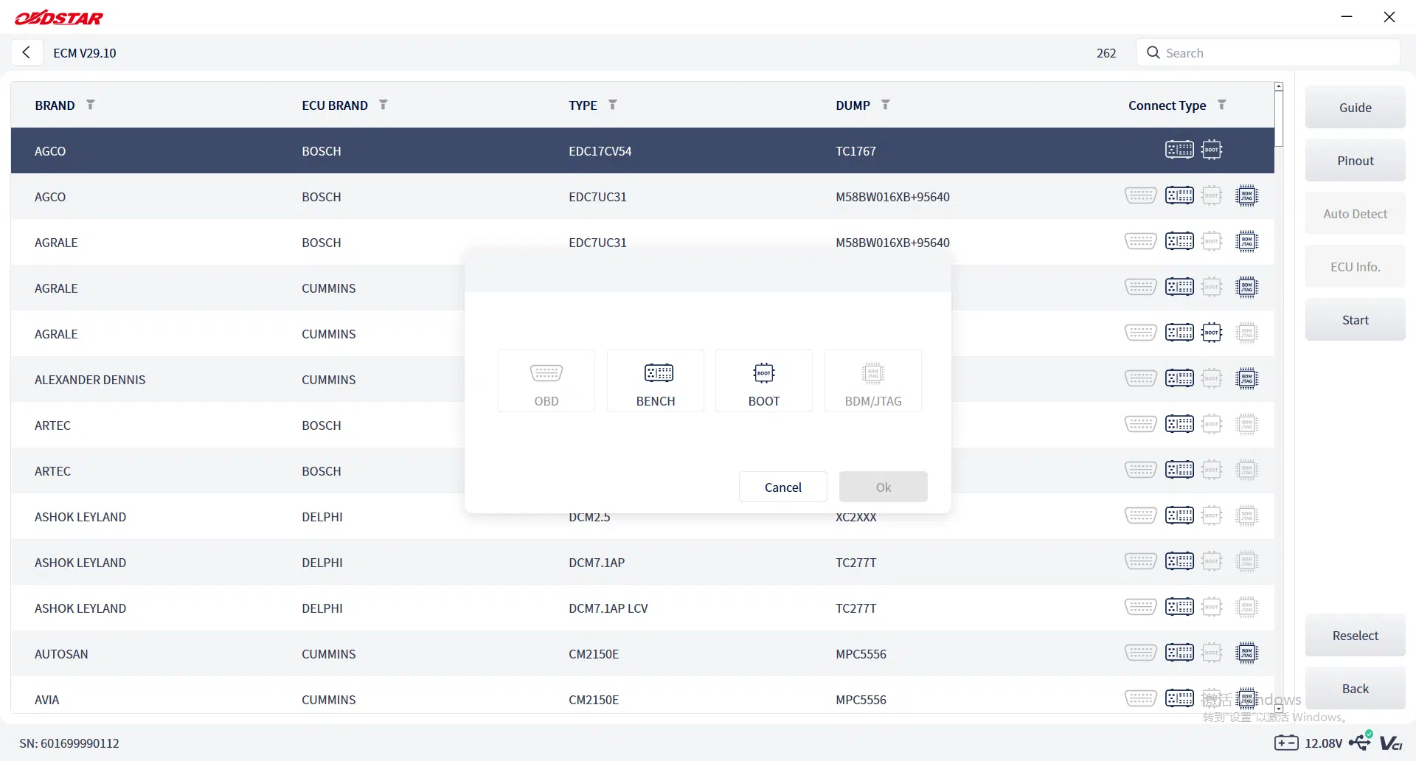Focus the Search field

click(1268, 53)
